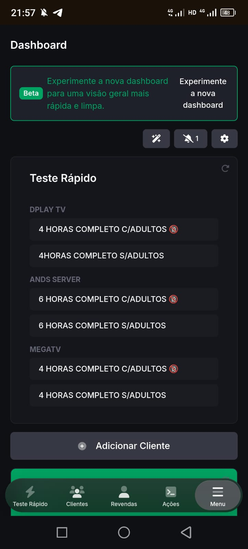Screen dimensions: 248x549
Task: Choose ANDS SERVER 6 horas c/adultos test
Action: click(124, 299)
